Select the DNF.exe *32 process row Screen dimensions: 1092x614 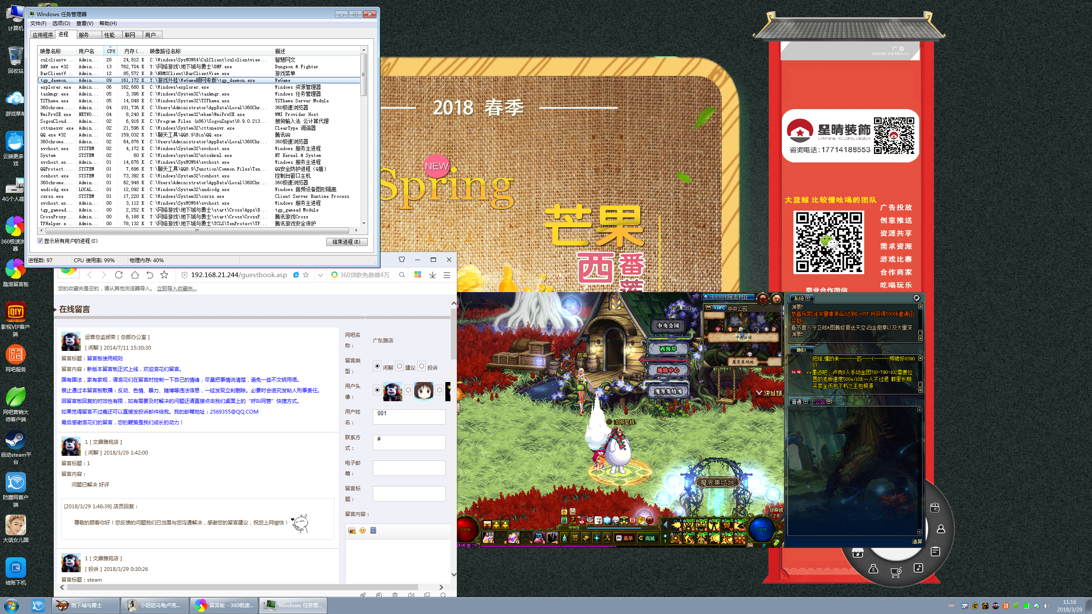[x=199, y=67]
